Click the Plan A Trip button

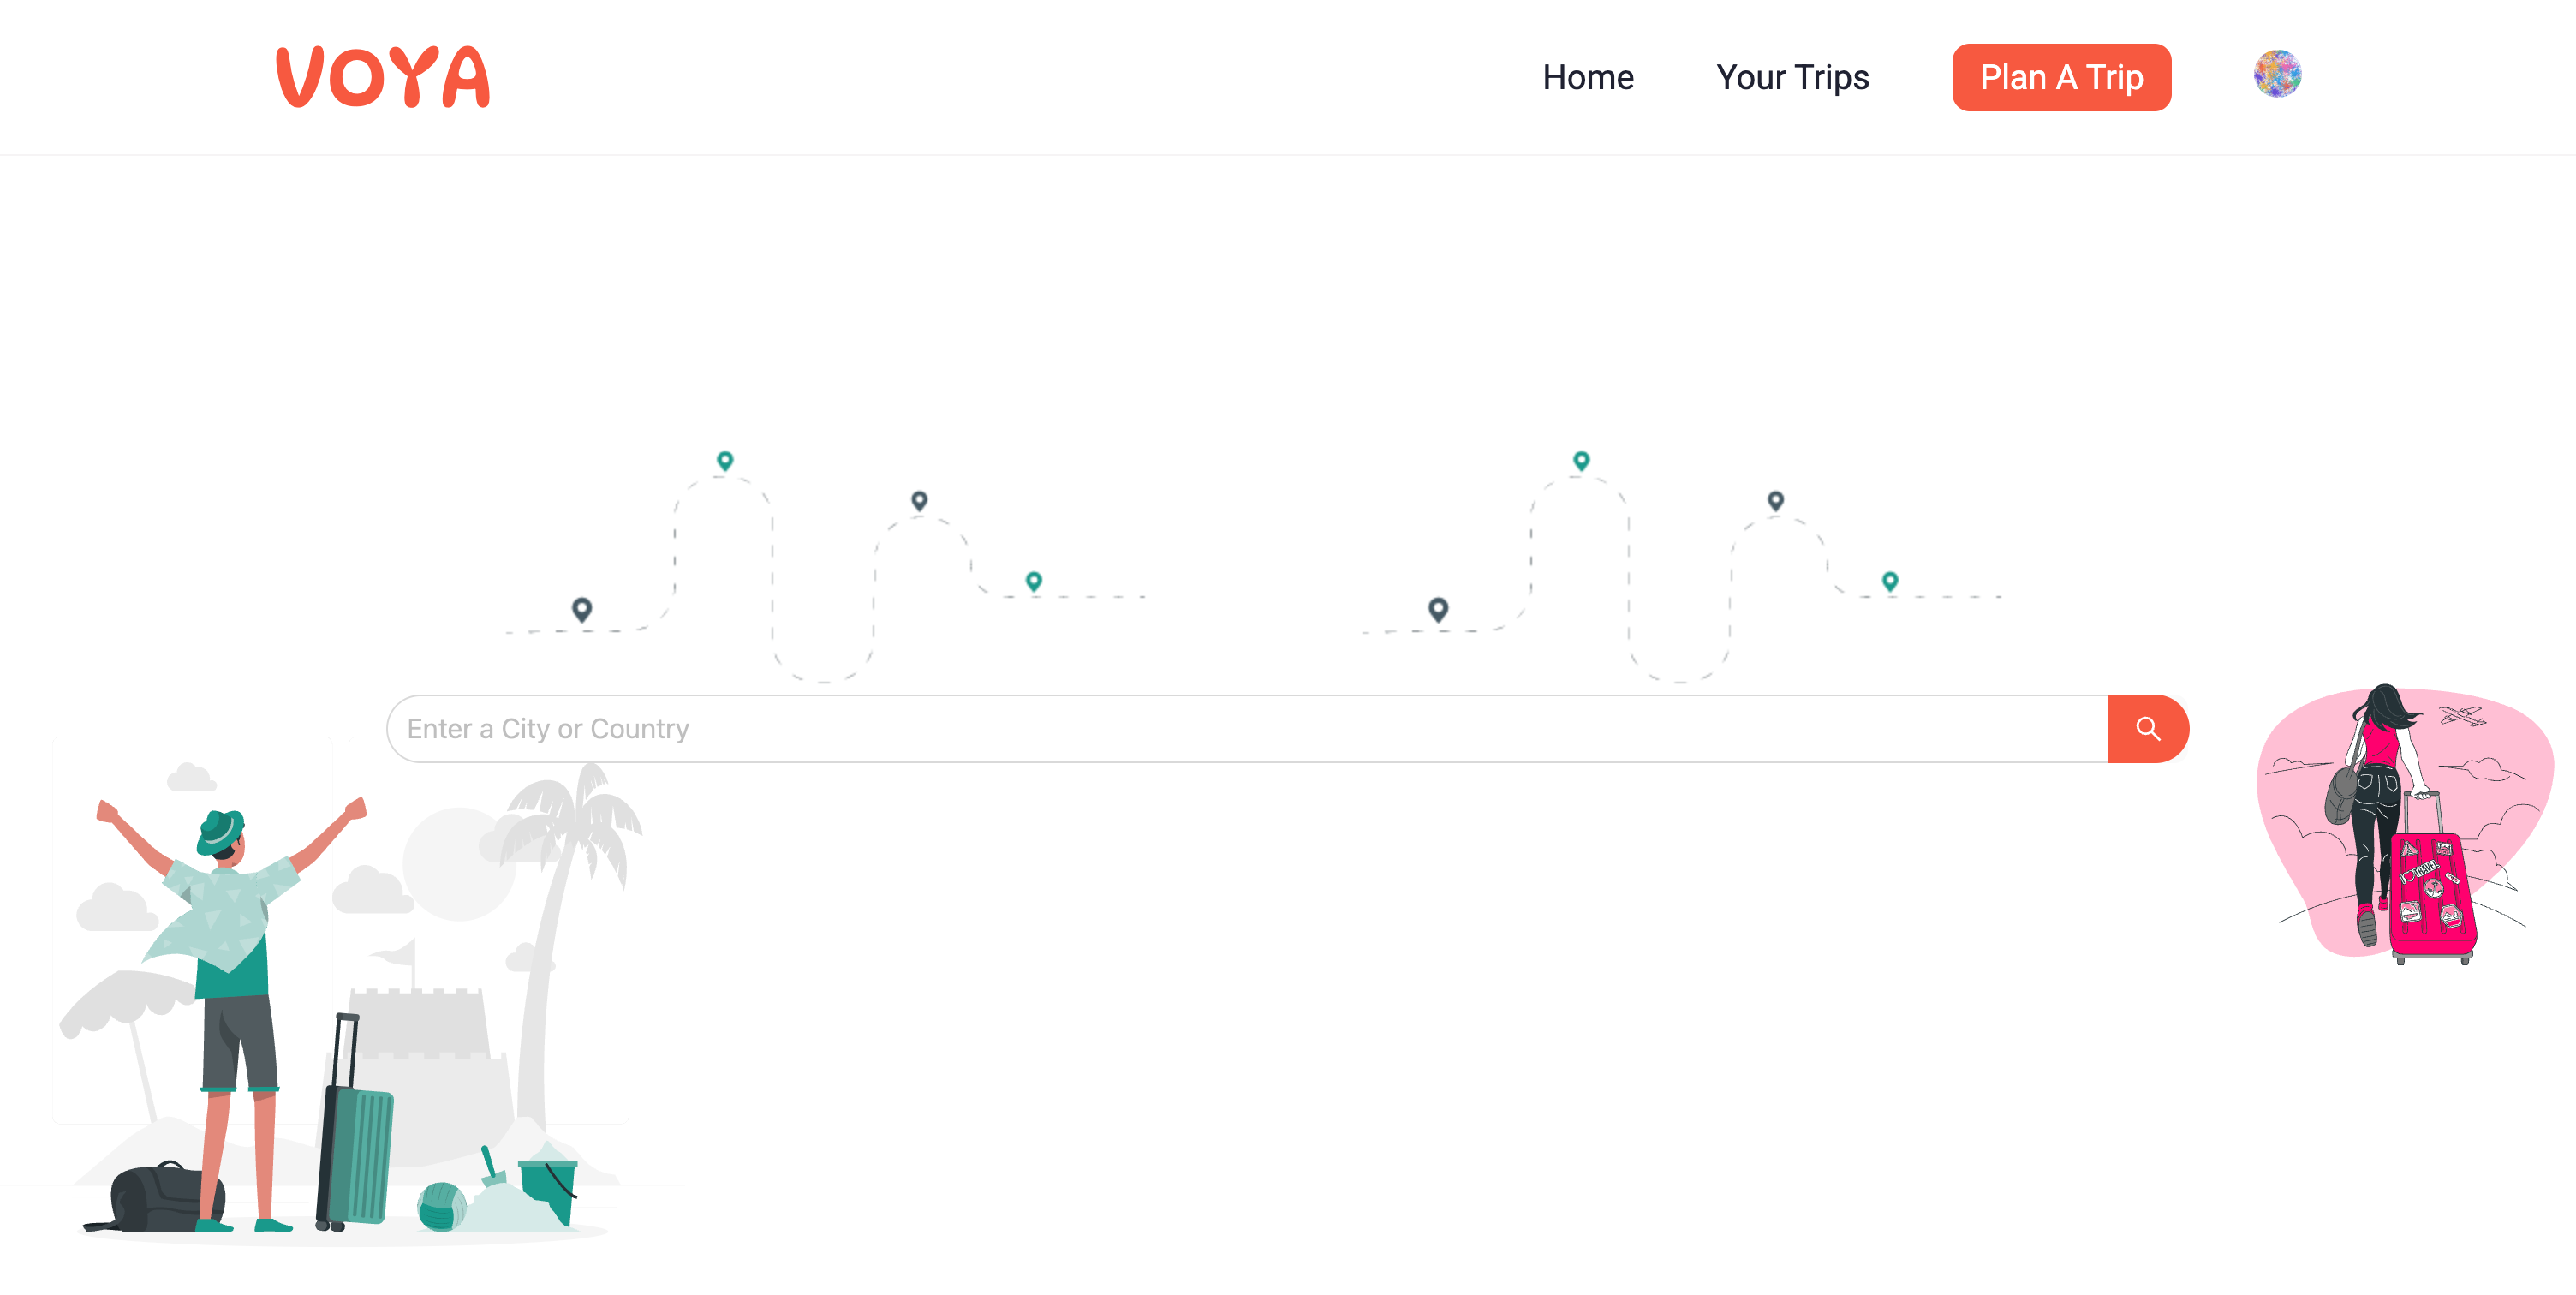[2061, 77]
